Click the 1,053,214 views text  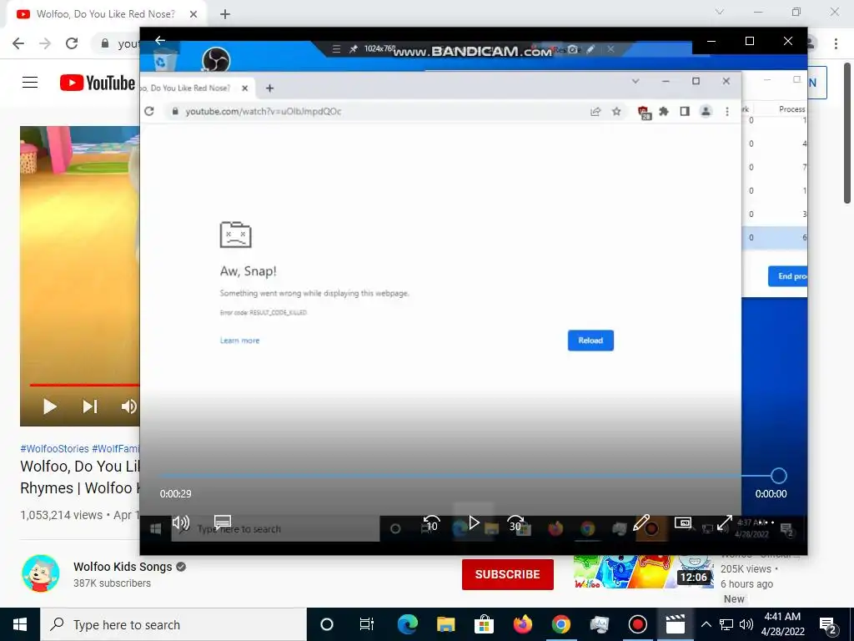[61, 515]
